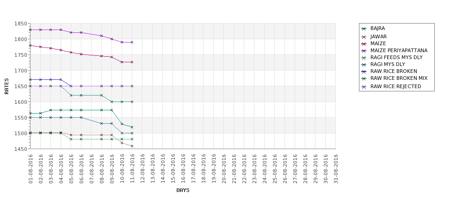Click the RAW RICE REJECTED legend marker

point(364,87)
